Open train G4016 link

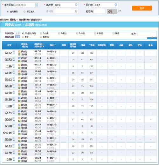pyautogui.click(x=7, y=133)
